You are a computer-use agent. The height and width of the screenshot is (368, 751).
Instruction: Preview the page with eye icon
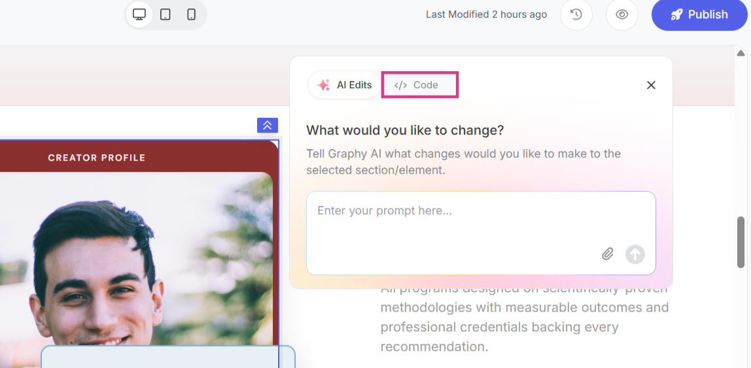tap(622, 14)
